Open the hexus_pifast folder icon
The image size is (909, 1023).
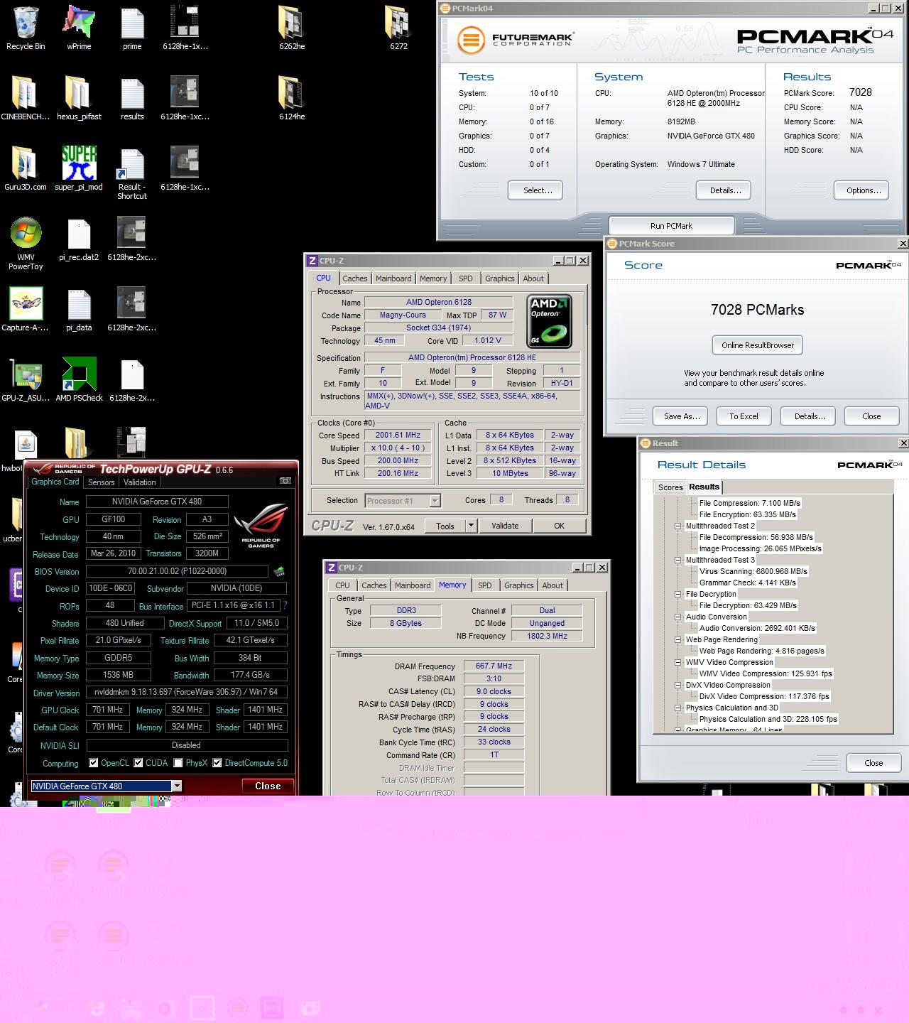pos(79,98)
